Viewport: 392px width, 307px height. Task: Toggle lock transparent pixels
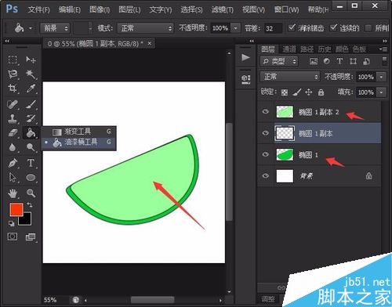[x=285, y=92]
